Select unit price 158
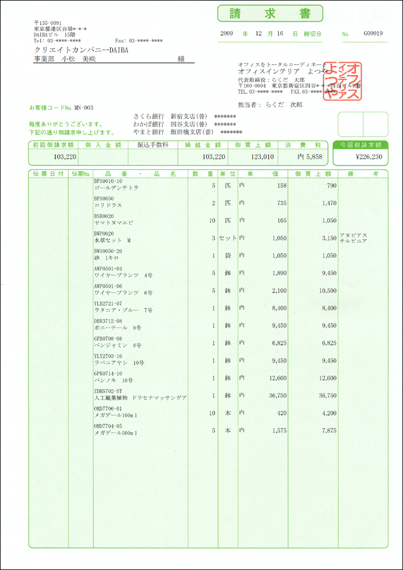 pyautogui.click(x=282, y=185)
